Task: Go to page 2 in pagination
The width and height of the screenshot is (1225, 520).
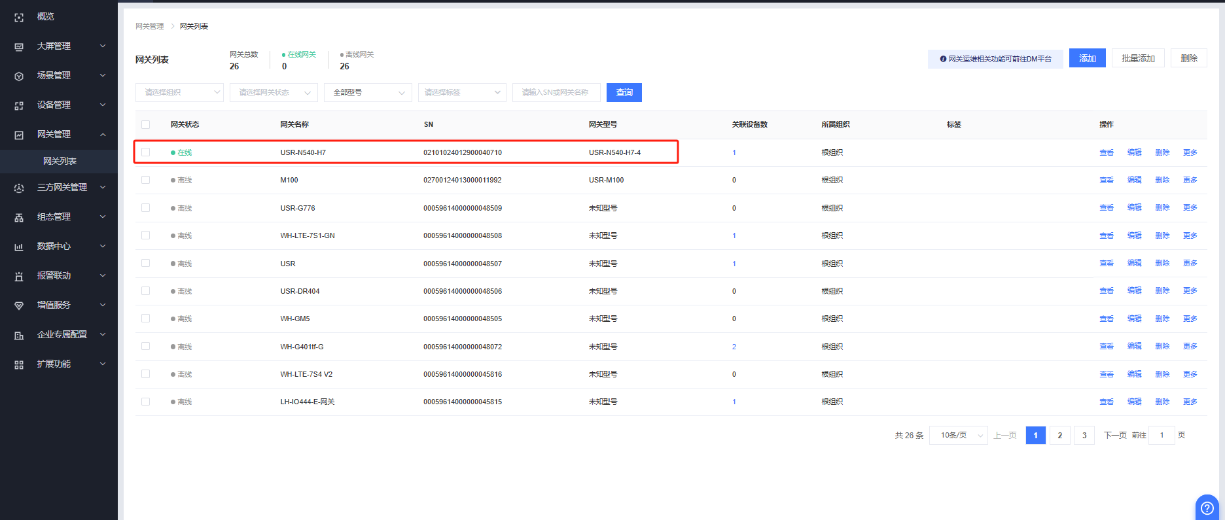Action: [1059, 436]
